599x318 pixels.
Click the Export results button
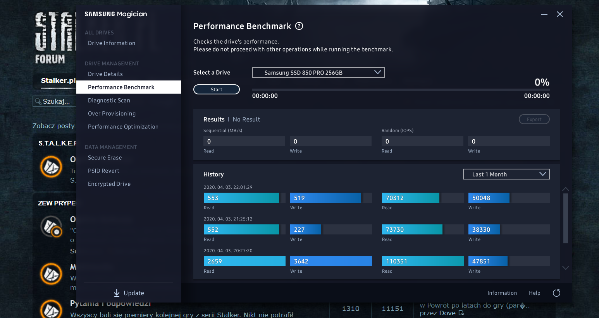[534, 119]
